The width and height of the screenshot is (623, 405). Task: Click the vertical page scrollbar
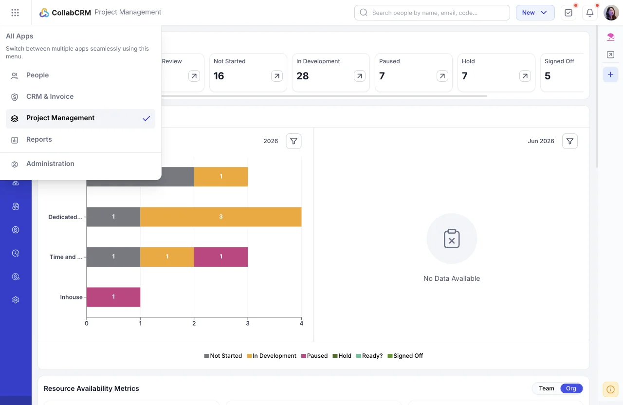tap(597, 97)
